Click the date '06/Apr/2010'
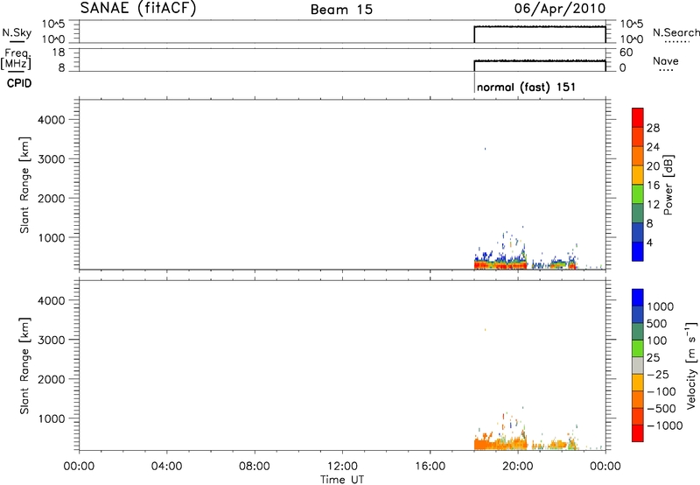Image resolution: width=700 pixels, height=485 pixels. [560, 9]
